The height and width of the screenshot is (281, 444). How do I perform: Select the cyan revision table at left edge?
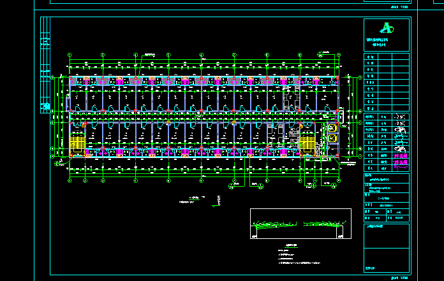click(45, 65)
